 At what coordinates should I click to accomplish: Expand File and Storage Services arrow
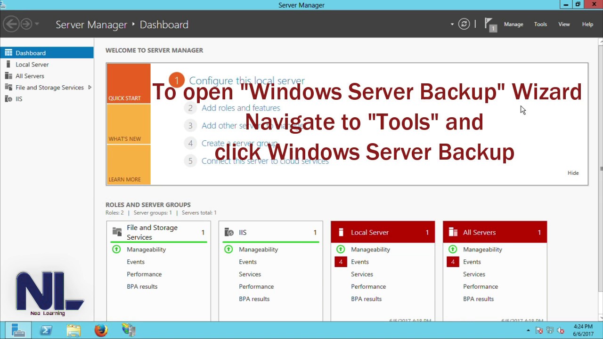pyautogui.click(x=90, y=87)
